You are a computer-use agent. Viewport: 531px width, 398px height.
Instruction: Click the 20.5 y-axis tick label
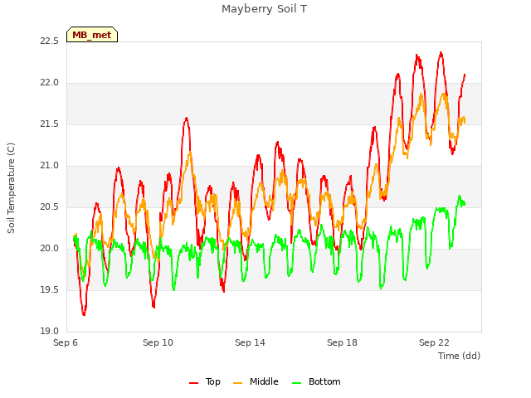tap(49, 206)
